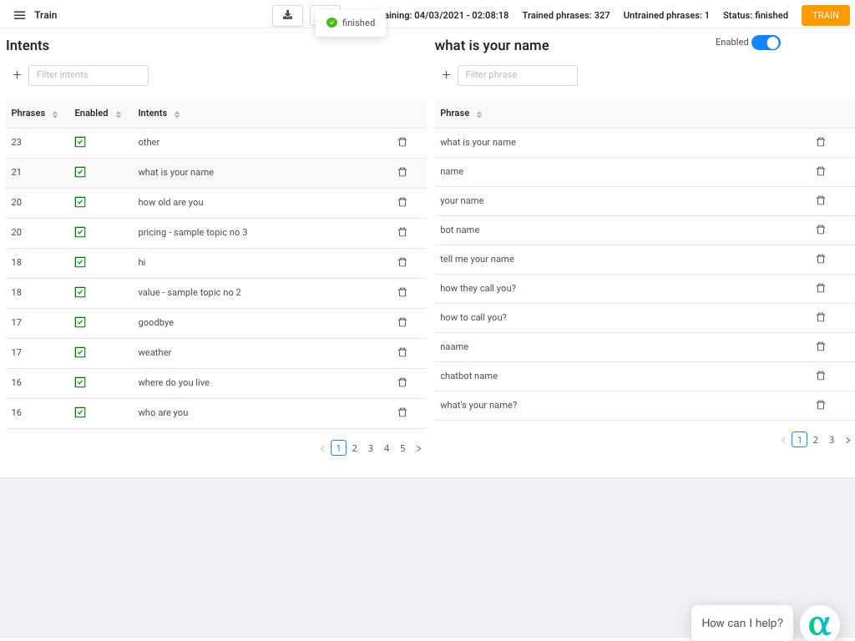Delete the 'how old are you' intent
The image size is (855, 641).
(402, 203)
